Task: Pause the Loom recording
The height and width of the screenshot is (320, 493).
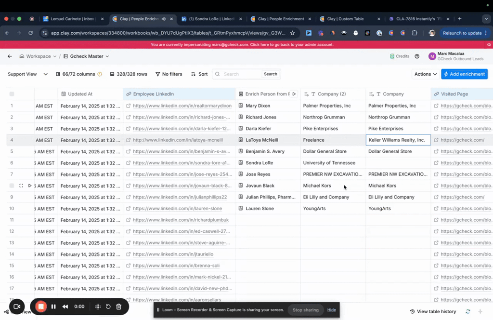Action: [53, 307]
